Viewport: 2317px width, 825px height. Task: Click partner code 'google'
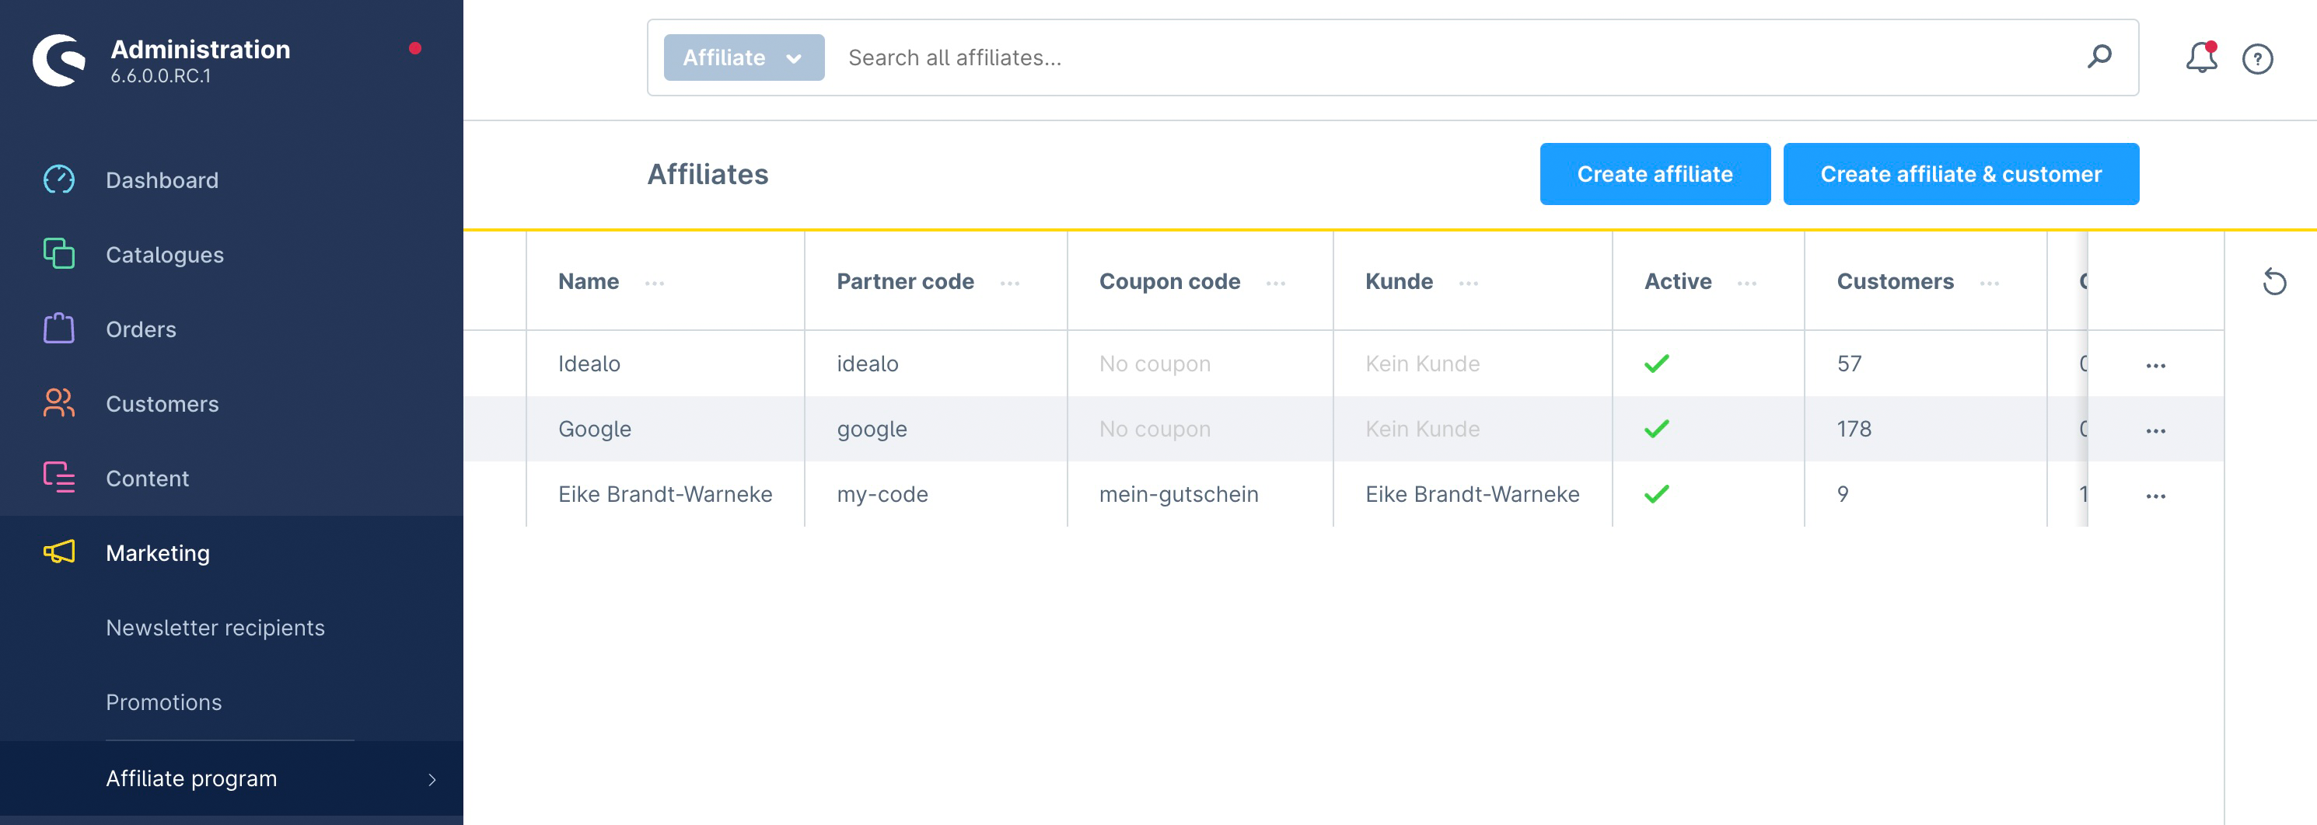point(872,430)
